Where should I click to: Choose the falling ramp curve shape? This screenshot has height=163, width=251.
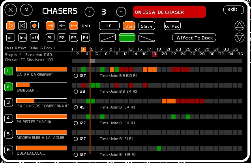pos(147,37)
